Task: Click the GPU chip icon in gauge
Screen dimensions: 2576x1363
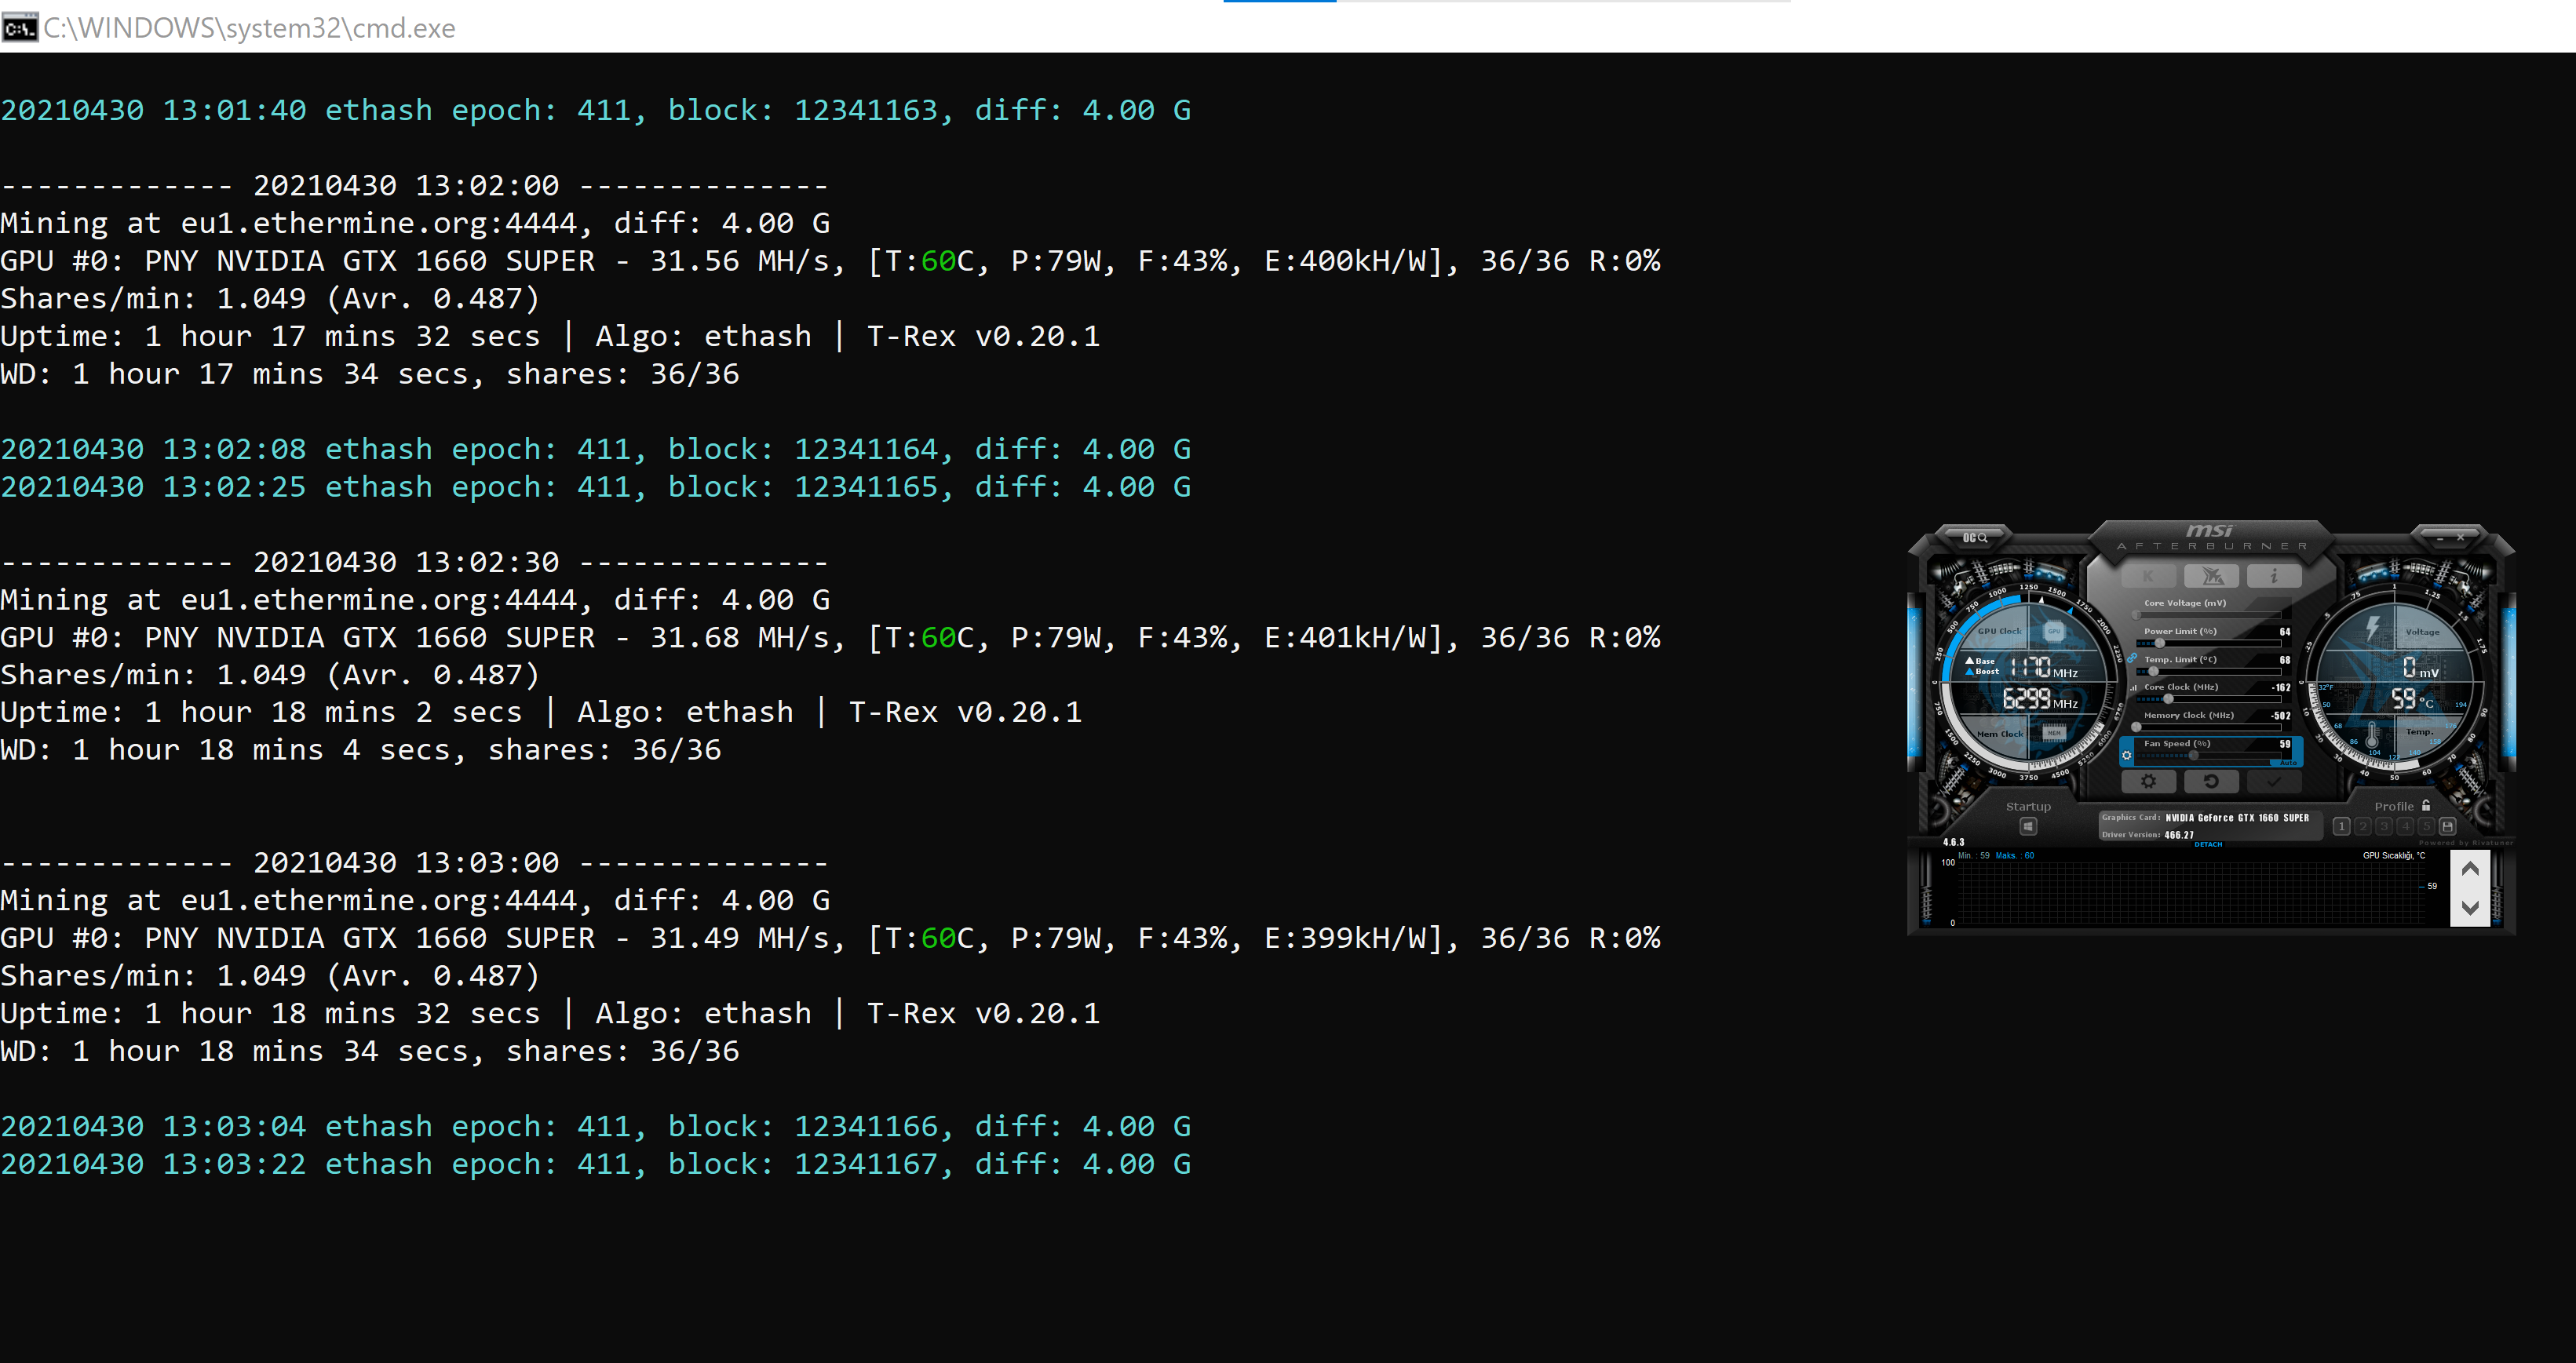Action: coord(2055,632)
